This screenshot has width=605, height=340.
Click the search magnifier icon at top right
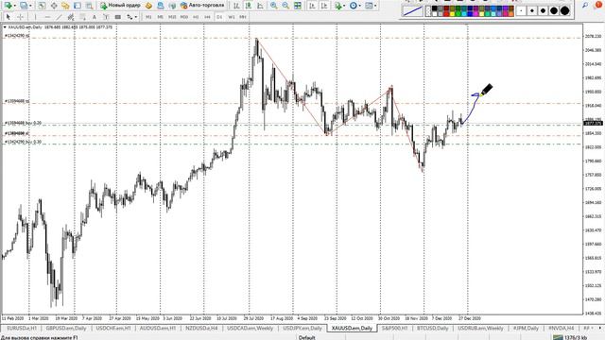pos(585,5)
